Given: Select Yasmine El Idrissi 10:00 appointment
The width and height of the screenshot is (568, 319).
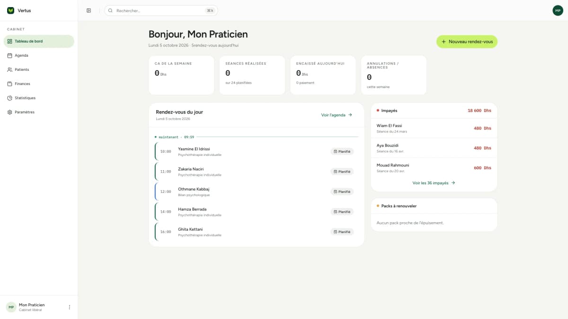Looking at the screenshot, I should point(256,152).
